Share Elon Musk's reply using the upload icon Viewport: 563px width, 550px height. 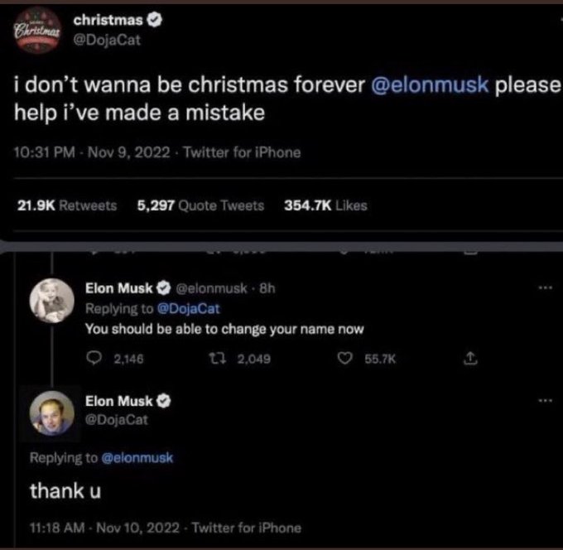(x=470, y=358)
